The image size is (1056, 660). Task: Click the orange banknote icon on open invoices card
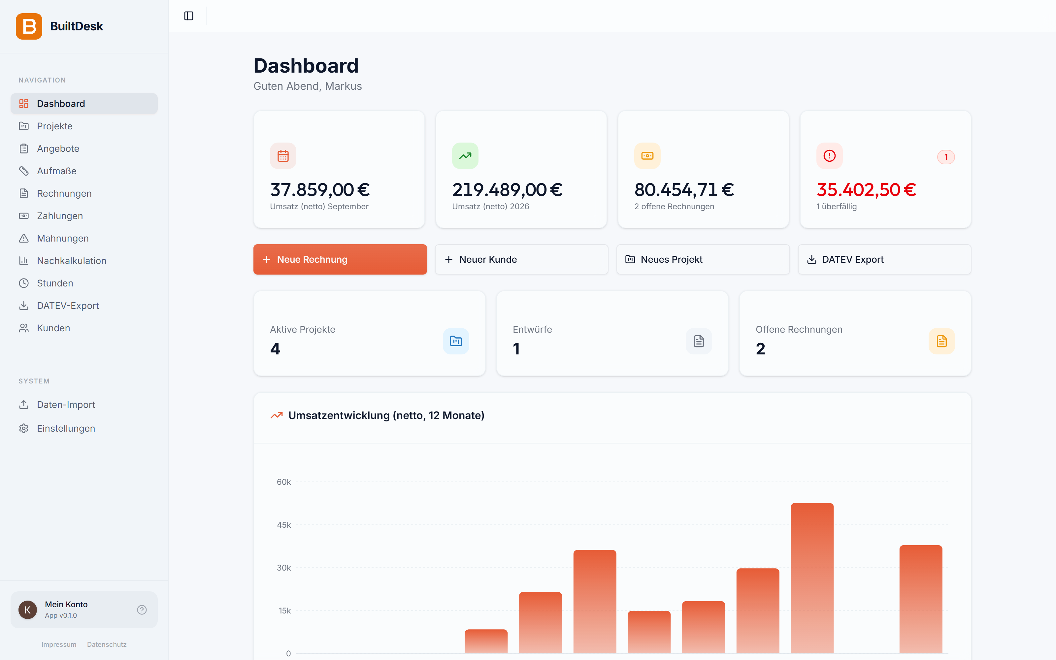[x=647, y=156]
